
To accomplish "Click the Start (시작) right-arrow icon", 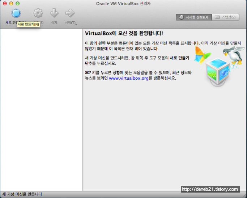I will 70,13.
